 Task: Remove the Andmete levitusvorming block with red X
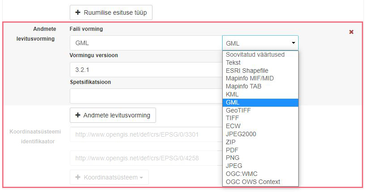[351, 32]
